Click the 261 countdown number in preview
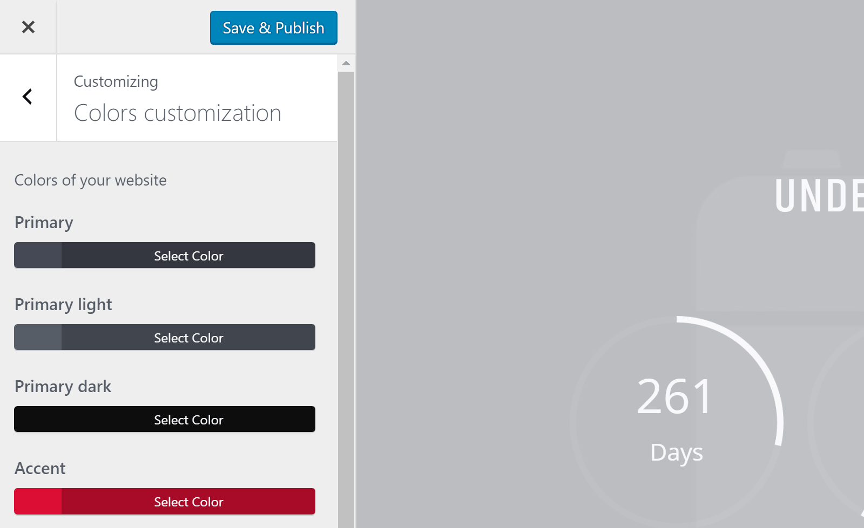This screenshot has height=528, width=864. 675,396
